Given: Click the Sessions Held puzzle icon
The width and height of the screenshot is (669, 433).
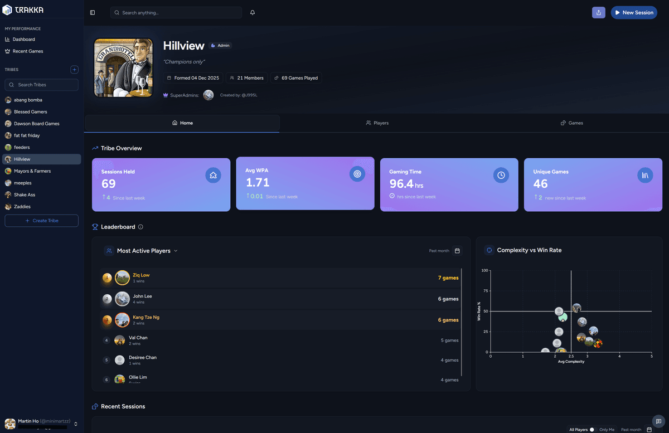Looking at the screenshot, I should coord(214,175).
